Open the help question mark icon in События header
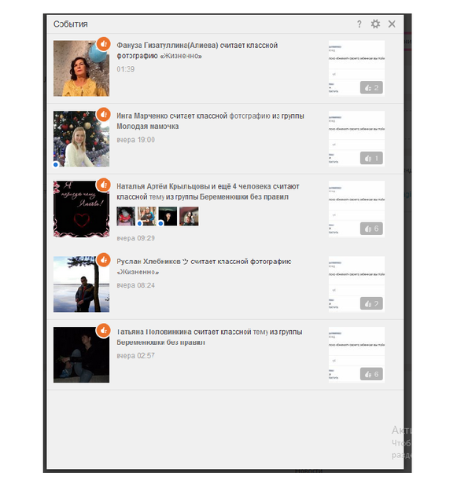This screenshot has height=484, width=472. pyautogui.click(x=360, y=24)
